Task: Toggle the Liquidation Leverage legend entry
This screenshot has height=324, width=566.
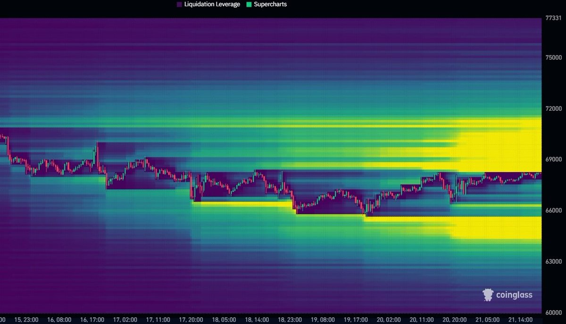Action: [208, 4]
